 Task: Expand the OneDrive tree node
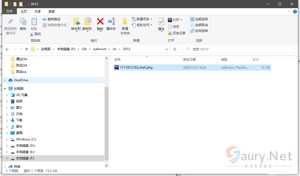pos(5,80)
